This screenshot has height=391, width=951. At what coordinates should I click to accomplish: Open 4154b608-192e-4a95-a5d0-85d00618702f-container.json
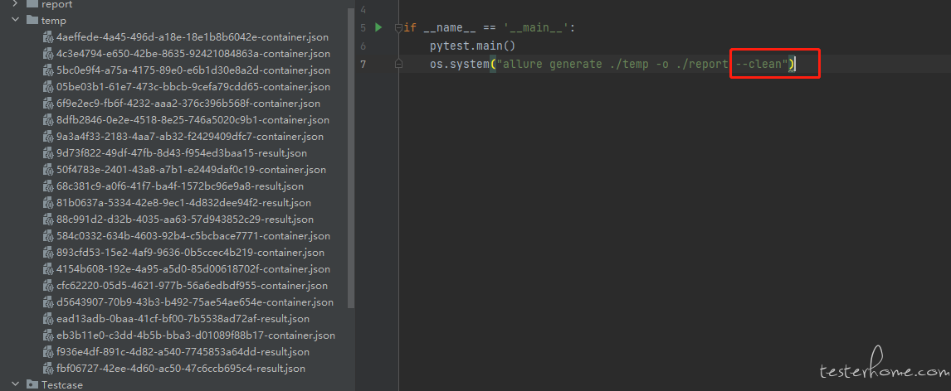pyautogui.click(x=193, y=268)
